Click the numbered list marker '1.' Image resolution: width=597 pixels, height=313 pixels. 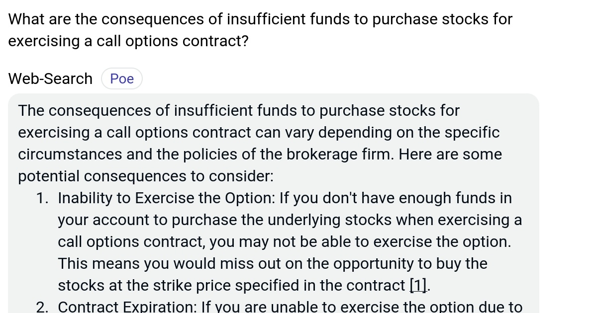42,198
